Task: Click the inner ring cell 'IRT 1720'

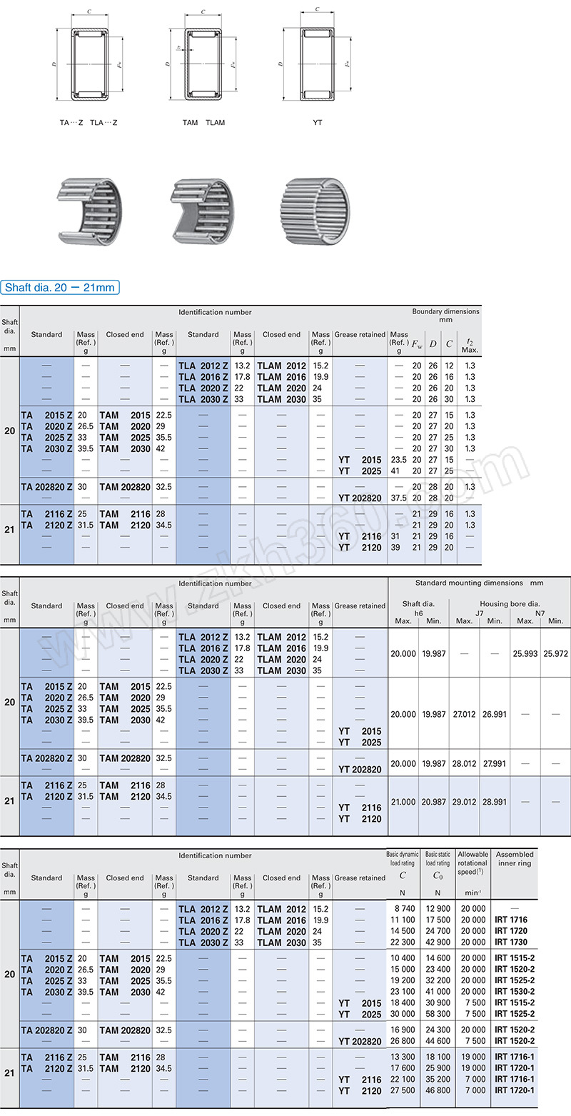Action: [511, 931]
